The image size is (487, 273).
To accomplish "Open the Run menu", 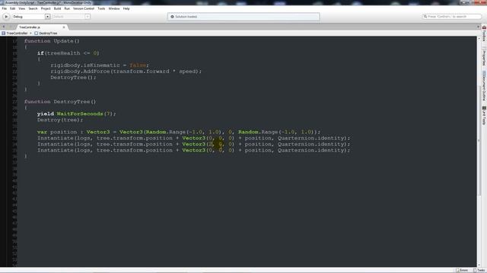I will [x=67, y=8].
